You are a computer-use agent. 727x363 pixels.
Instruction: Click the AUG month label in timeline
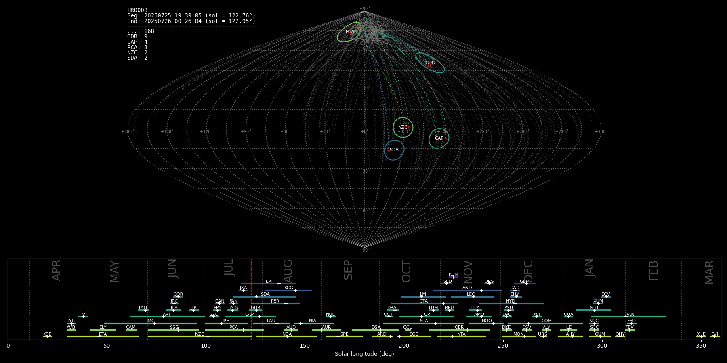tap(288, 271)
